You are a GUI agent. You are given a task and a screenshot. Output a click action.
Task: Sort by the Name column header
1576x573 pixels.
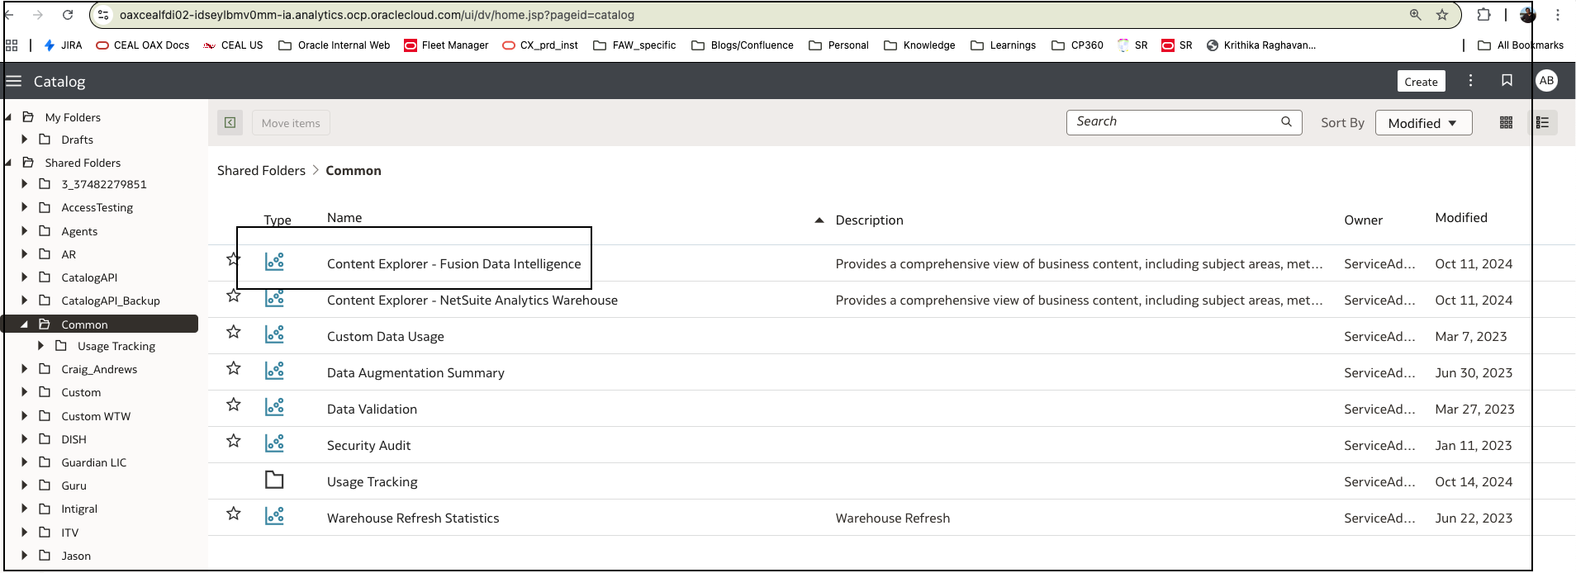(344, 218)
